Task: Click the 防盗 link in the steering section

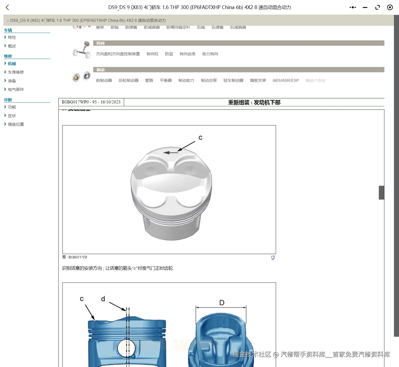Action: pos(169,54)
